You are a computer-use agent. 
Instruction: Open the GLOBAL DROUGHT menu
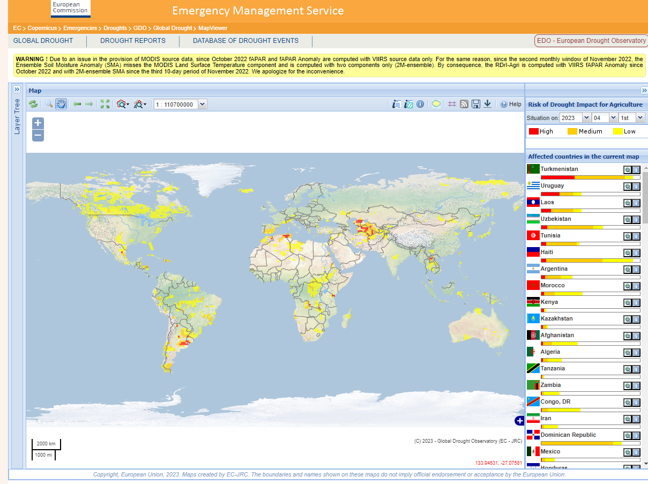(43, 41)
